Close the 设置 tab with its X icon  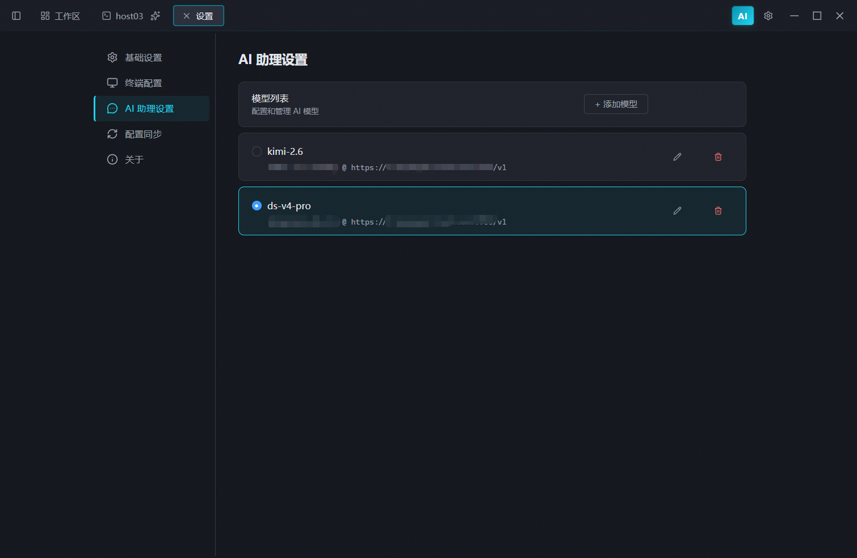(x=186, y=16)
